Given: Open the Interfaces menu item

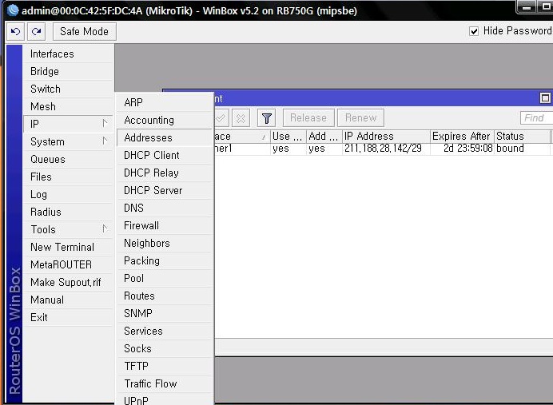Looking at the screenshot, I should click(68, 54).
